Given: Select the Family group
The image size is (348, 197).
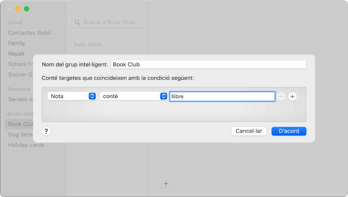Looking at the screenshot, I should pos(17,43).
